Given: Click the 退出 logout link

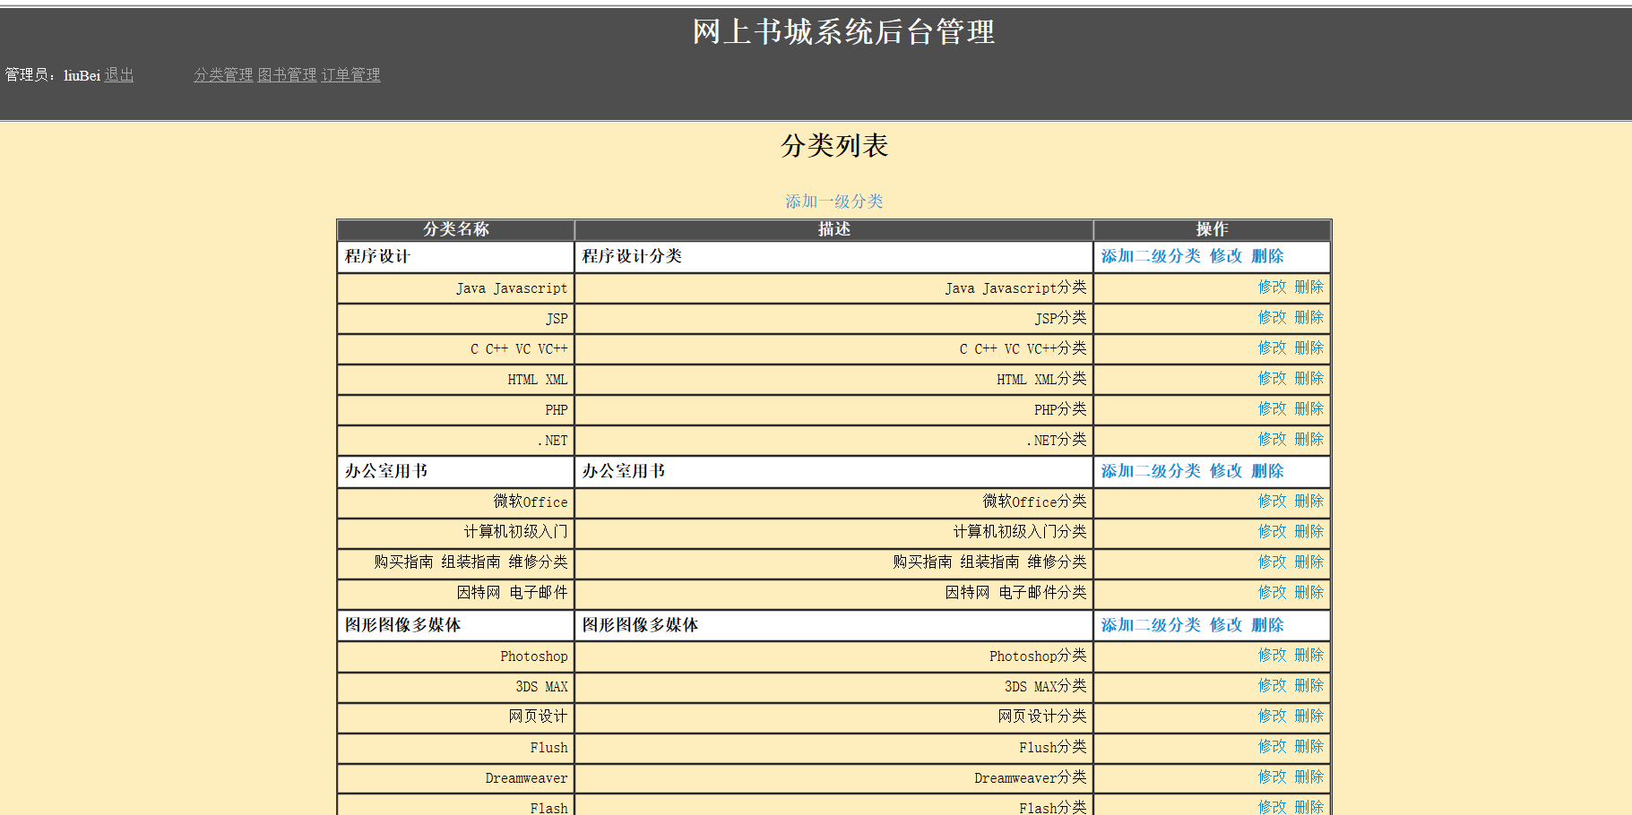Looking at the screenshot, I should click(x=118, y=75).
